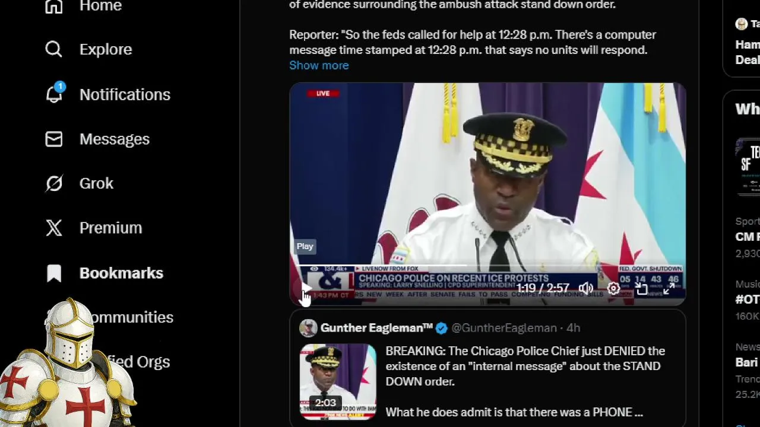Open Gunther Eagleman profile name
Image resolution: width=760 pixels, height=427 pixels.
coord(376,328)
